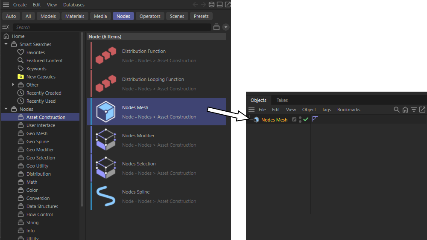427x240 pixels.
Task: Open Favorites smart search
Action: point(35,52)
